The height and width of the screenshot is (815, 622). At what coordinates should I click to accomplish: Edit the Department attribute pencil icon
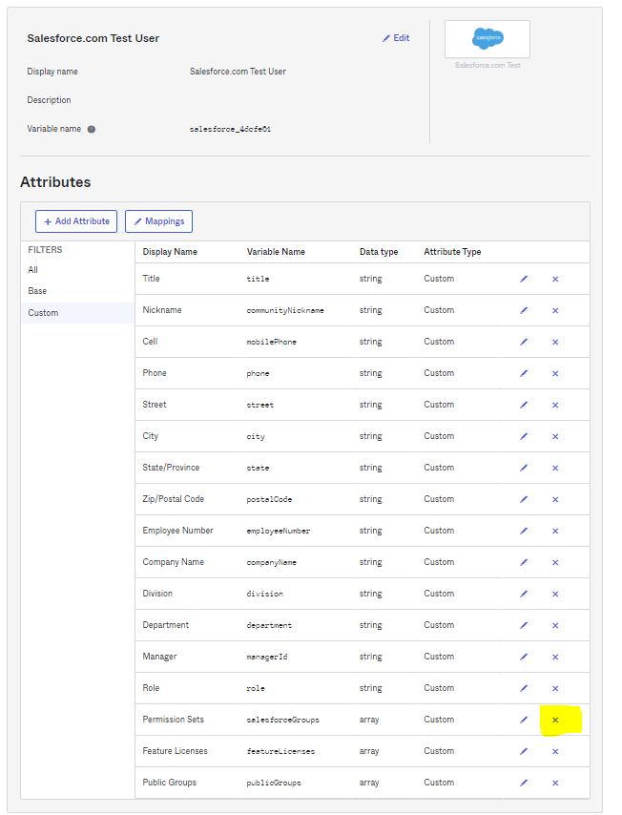pos(524,625)
